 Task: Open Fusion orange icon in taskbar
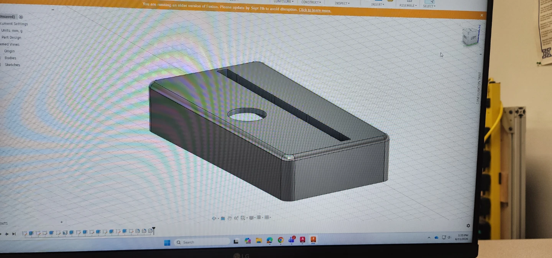pos(313,240)
